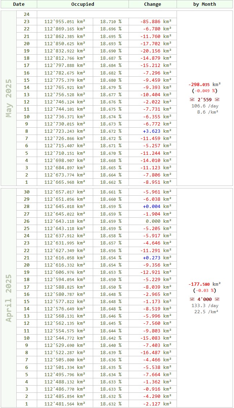Click the skull icon left of 2'559
Screen dimensions: 234x408
point(192,99)
